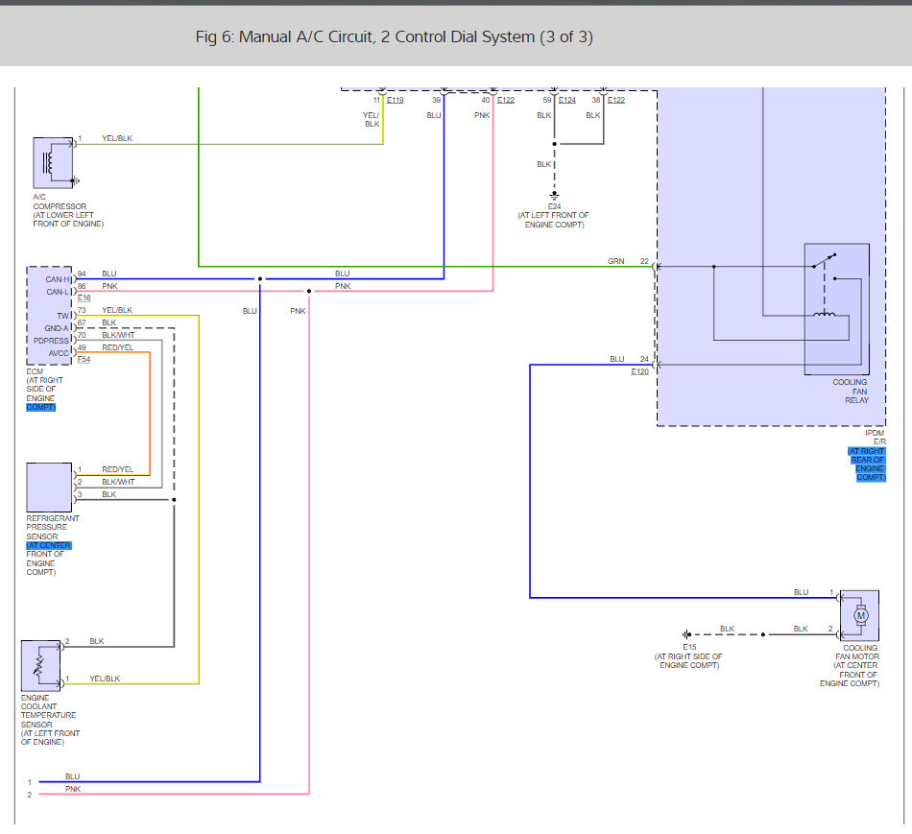This screenshot has height=834, width=912.
Task: Click the ECM module block
Action: coord(49,316)
